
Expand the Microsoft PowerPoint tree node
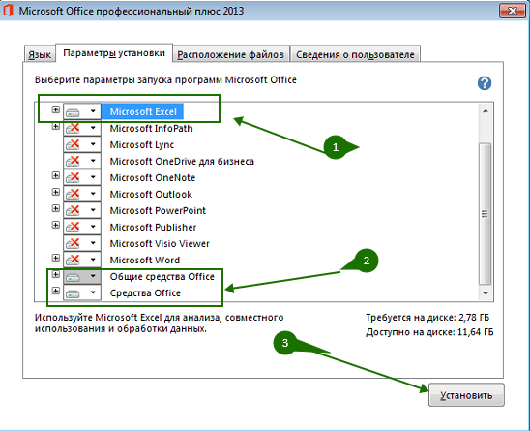(56, 208)
